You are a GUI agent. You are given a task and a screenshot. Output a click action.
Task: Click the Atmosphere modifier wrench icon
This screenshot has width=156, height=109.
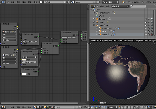click(x=119, y=28)
